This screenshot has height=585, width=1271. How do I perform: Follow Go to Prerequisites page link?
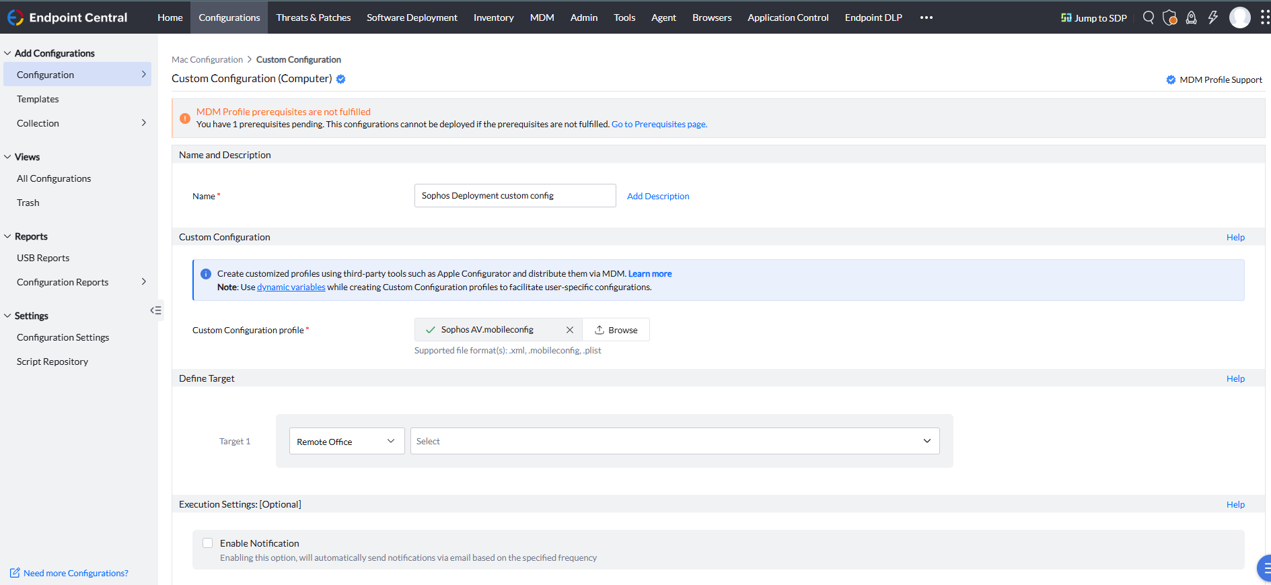659,125
